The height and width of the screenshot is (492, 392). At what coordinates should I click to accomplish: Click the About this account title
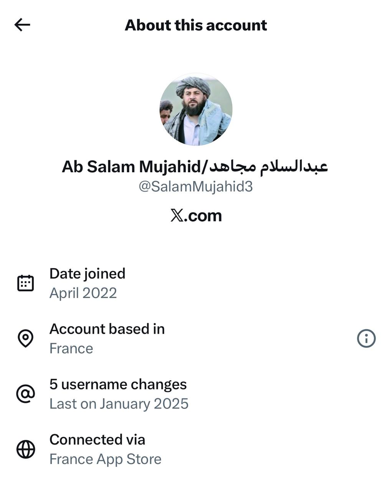196,25
